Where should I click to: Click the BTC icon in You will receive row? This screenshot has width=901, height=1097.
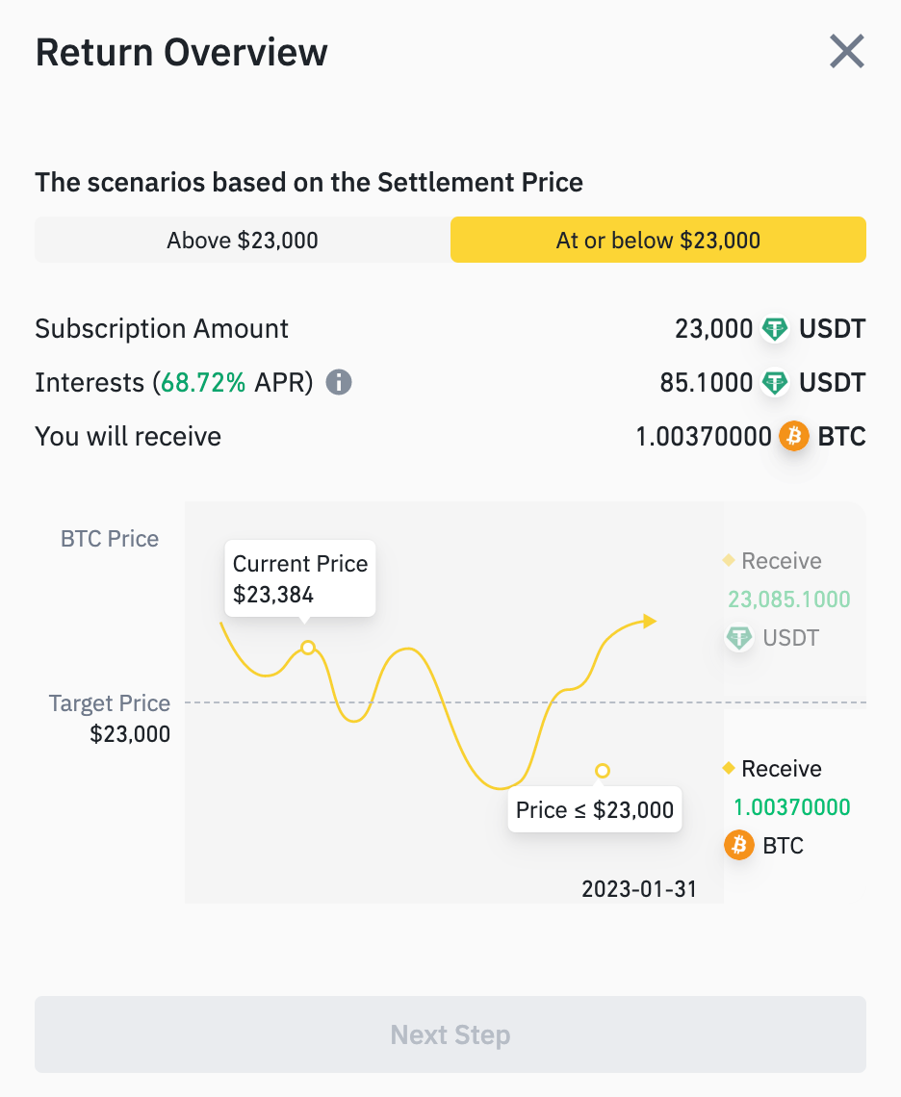coord(794,437)
